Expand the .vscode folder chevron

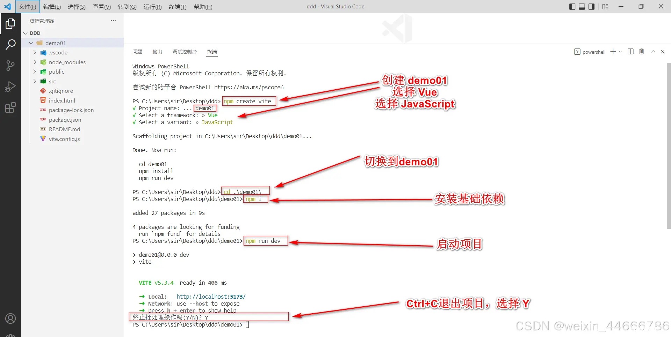[35, 52]
